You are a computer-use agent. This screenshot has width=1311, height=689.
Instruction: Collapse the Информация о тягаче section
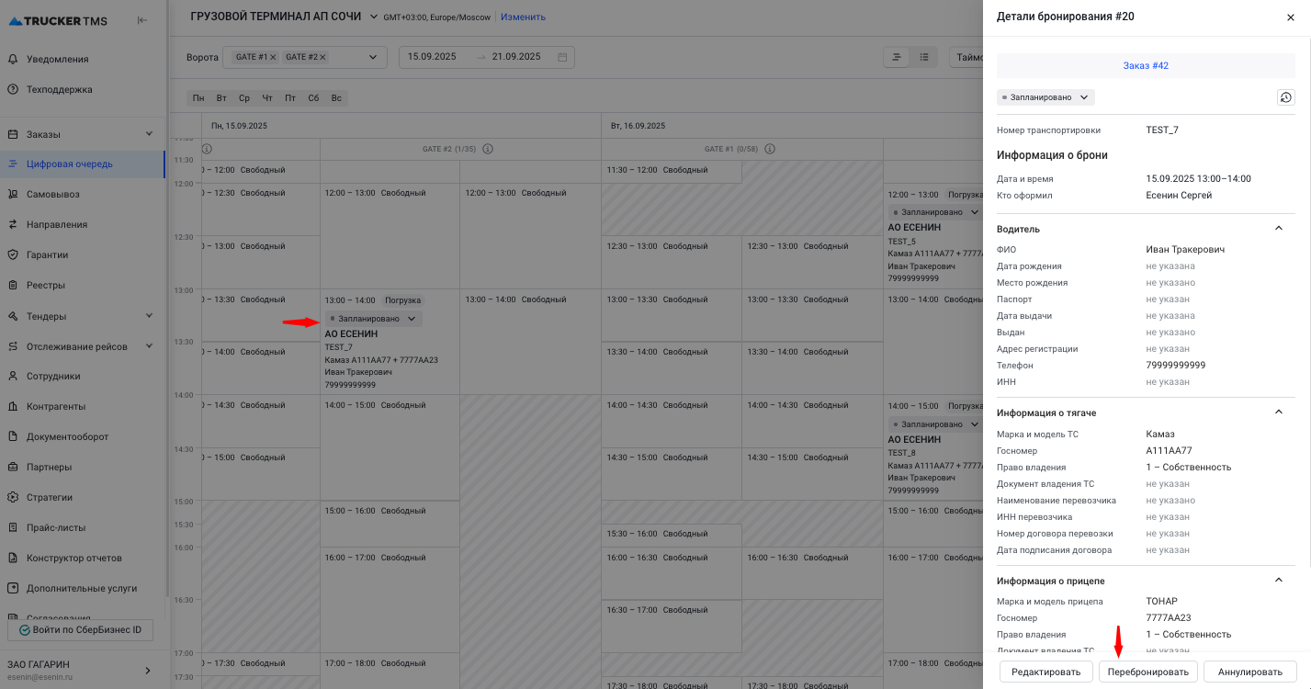tap(1278, 412)
